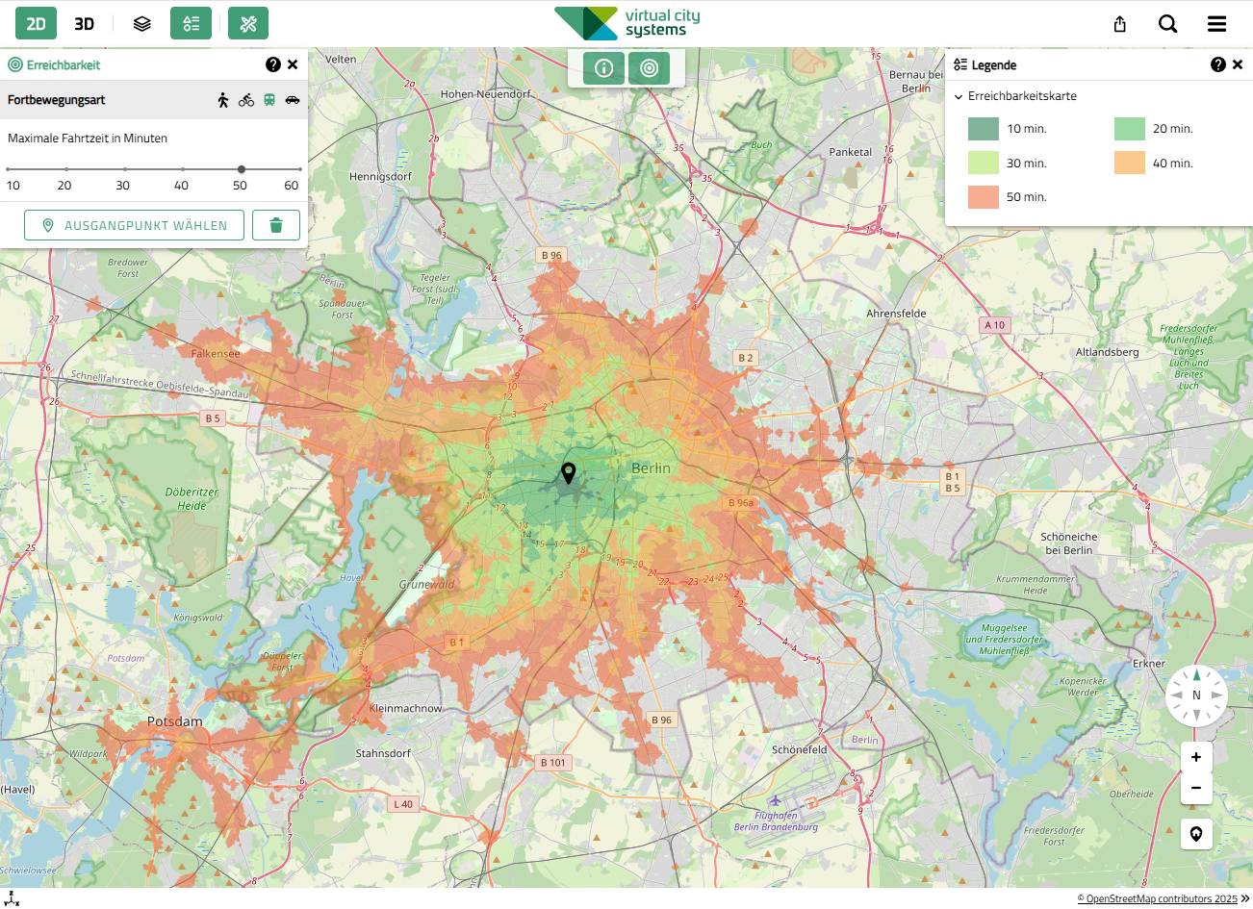This screenshot has width=1253, height=909.
Task: Click the geolocation pin icon bottom right
Action: [x=1196, y=834]
